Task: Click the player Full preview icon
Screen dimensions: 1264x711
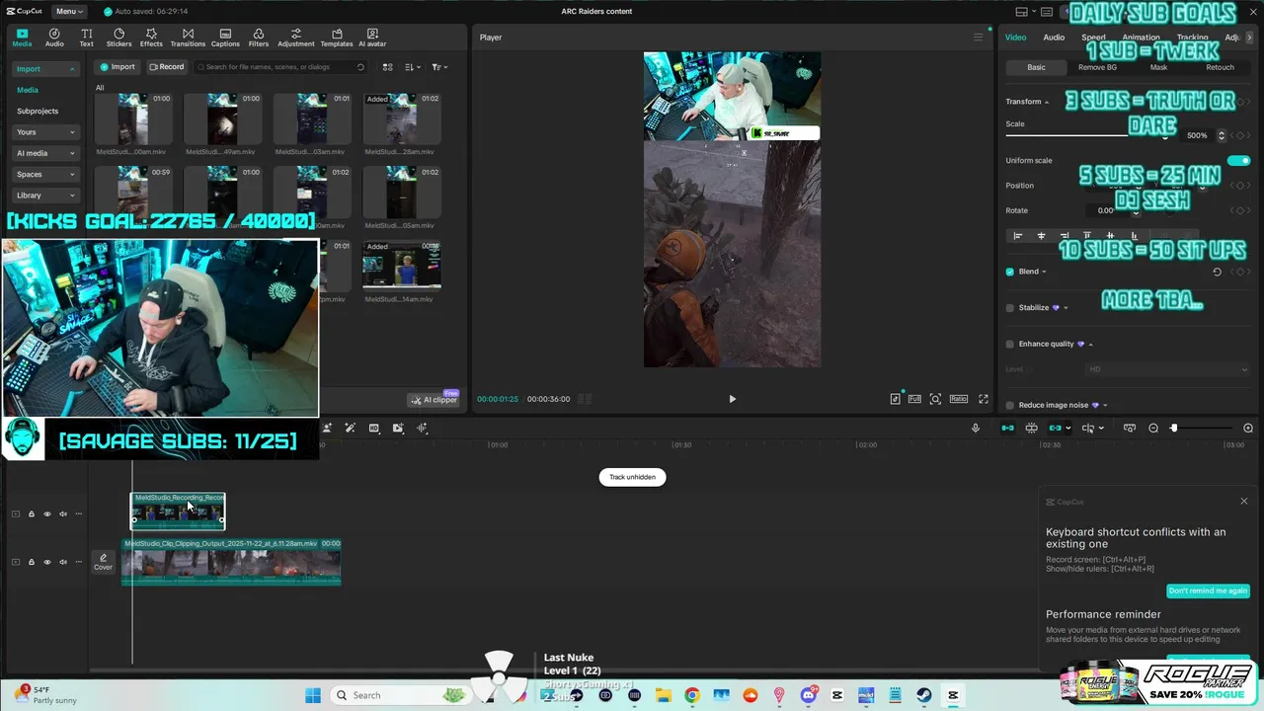Action: tap(914, 399)
